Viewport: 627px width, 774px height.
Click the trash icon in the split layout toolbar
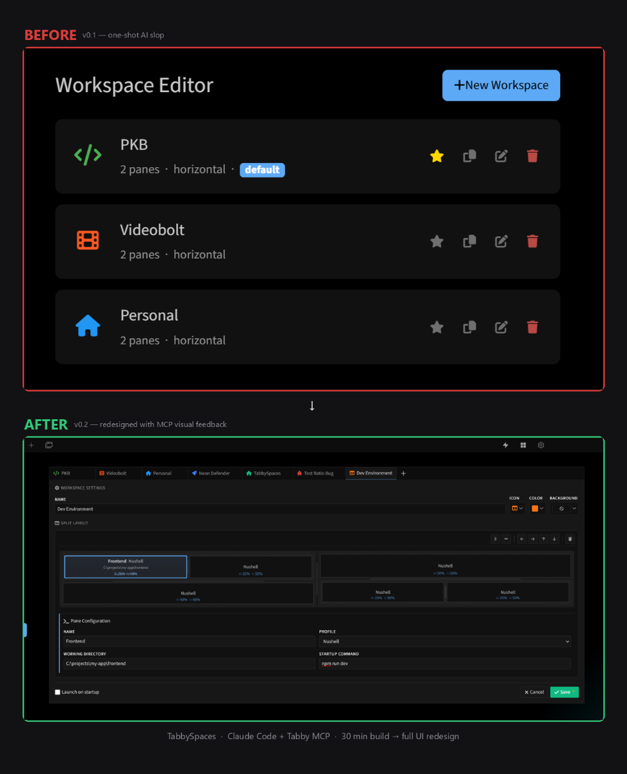[x=570, y=539]
